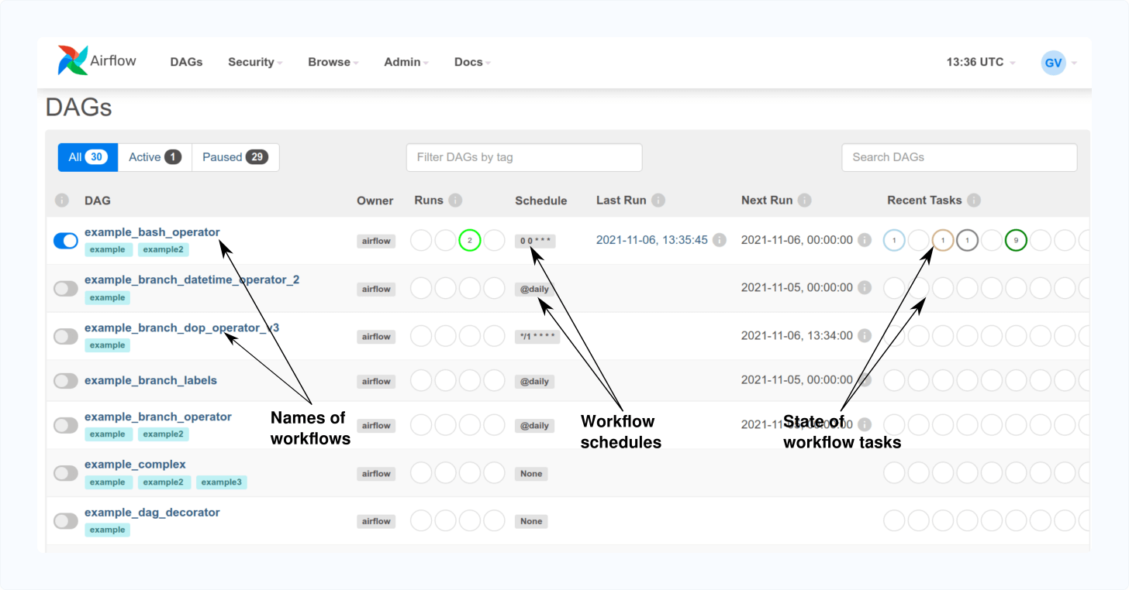This screenshot has width=1129, height=590.
Task: Click info icon beside example_branch_dop_operator_v3 next run
Action: click(865, 335)
